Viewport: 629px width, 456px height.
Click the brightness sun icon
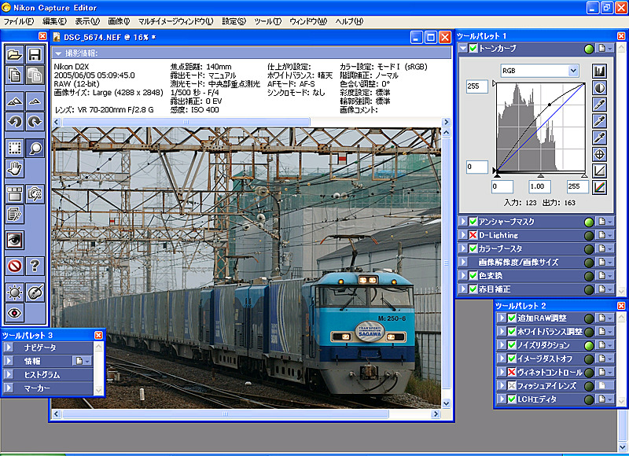click(x=14, y=292)
